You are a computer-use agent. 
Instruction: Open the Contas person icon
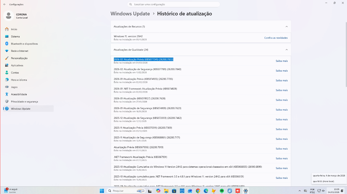point(7,72)
